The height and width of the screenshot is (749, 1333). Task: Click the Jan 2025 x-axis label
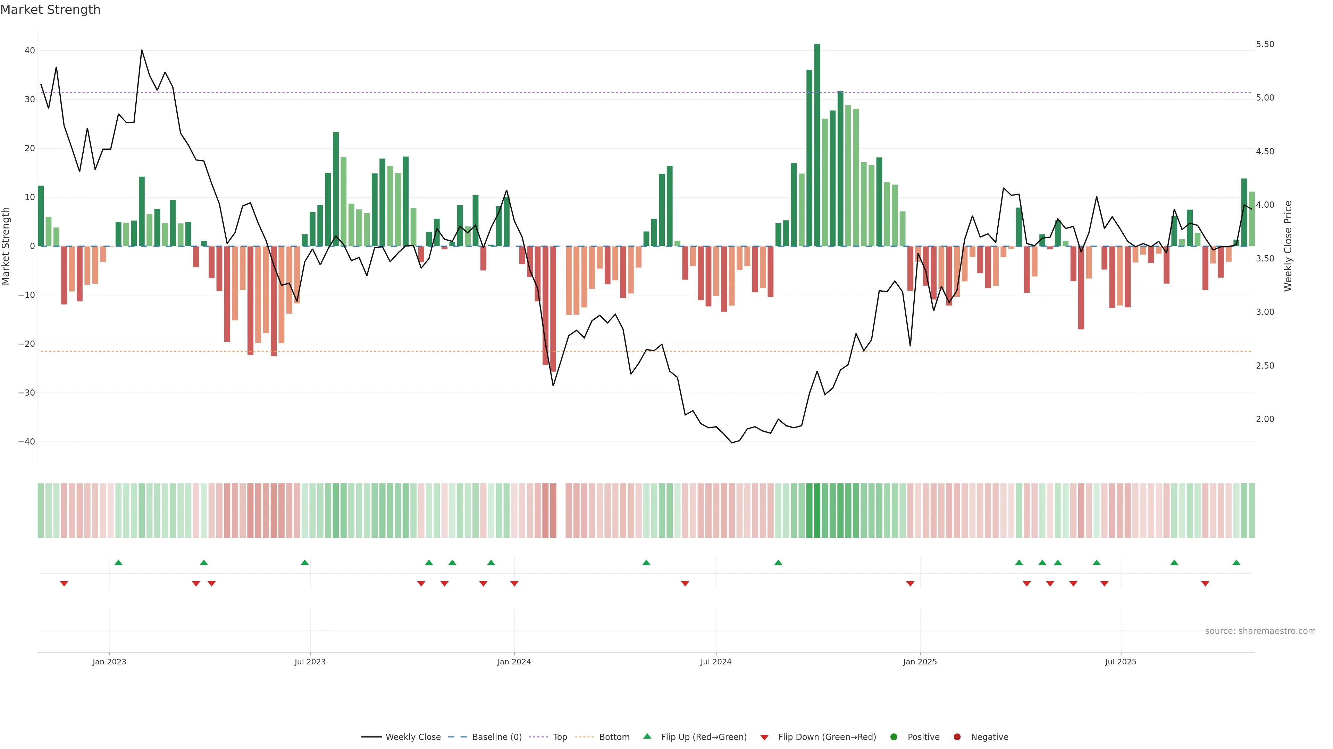(920, 662)
